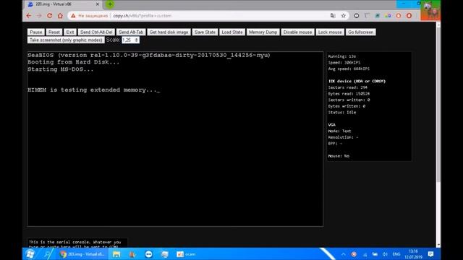The image size is (463, 260).
Task: Click Send Alt-Tab button
Action: click(131, 32)
